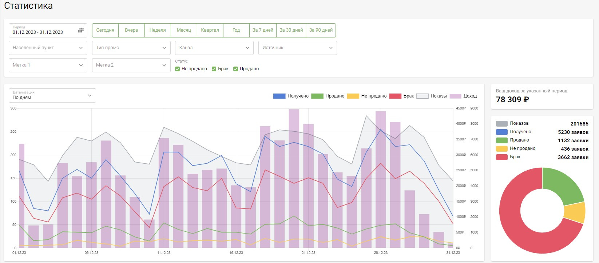Click the Сегодня period button
Image resolution: width=599 pixels, height=263 pixels.
105,30
